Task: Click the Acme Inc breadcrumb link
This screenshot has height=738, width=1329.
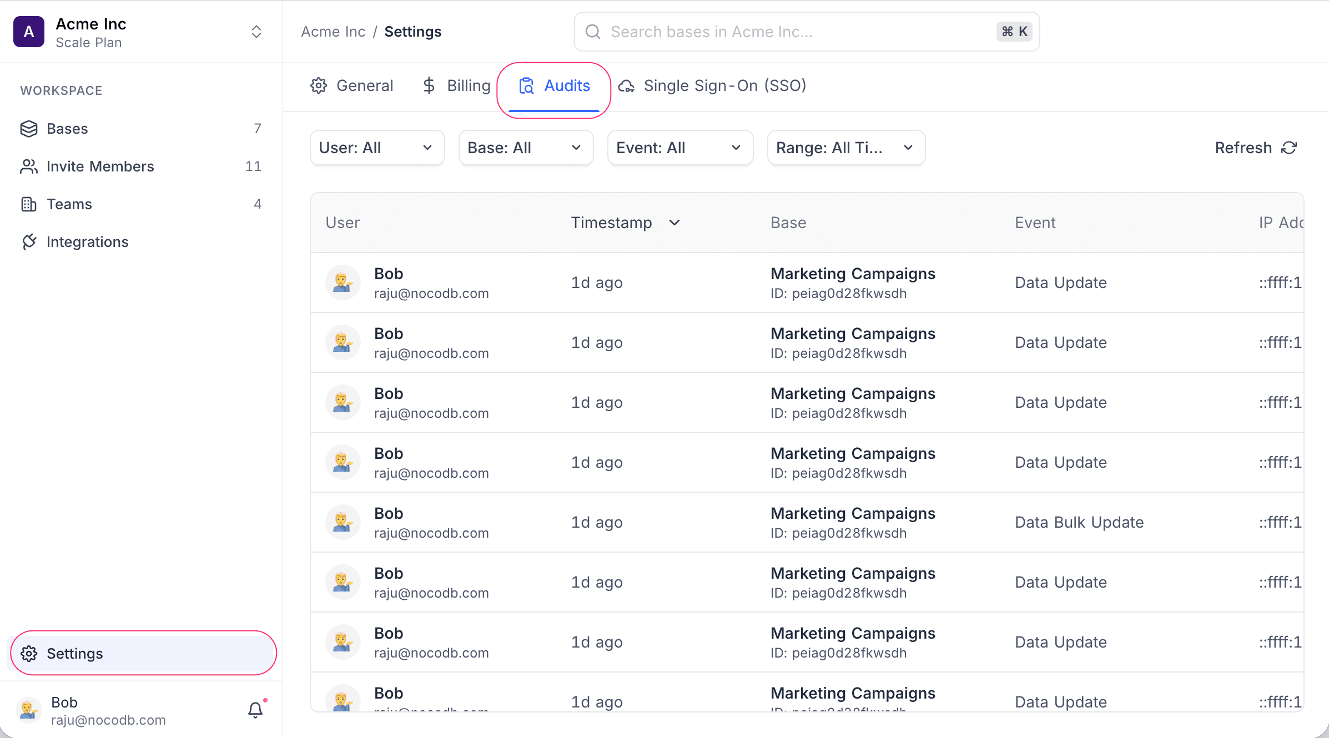Action: pos(333,32)
